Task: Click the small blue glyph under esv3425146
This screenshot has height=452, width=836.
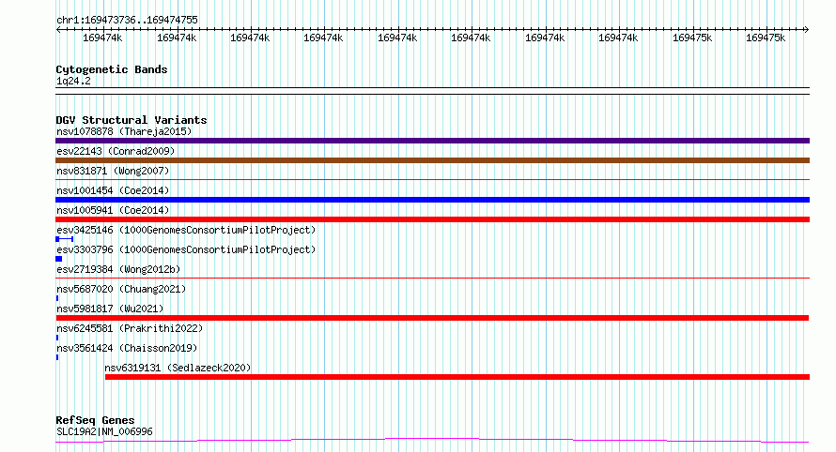Action: [x=65, y=239]
